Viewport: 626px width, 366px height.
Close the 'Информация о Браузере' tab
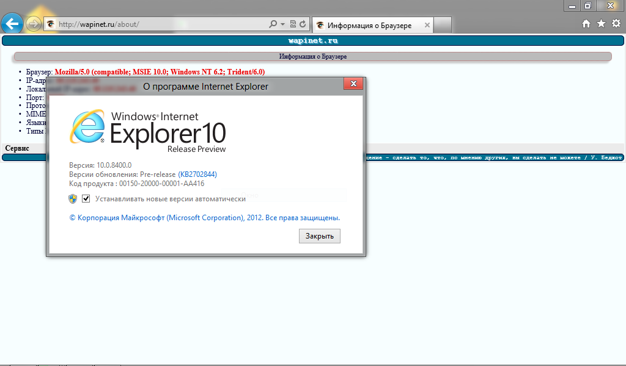coord(427,26)
